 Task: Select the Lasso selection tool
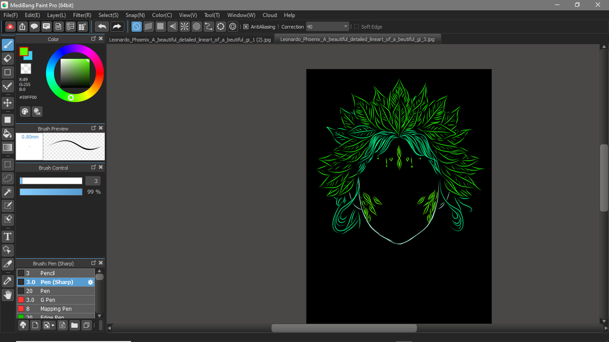click(x=8, y=178)
